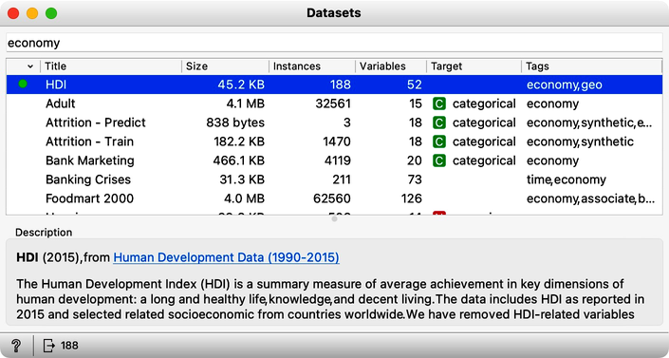The image size is (669, 358).
Task: Sort datasets by the Target column header
Action: pos(474,66)
